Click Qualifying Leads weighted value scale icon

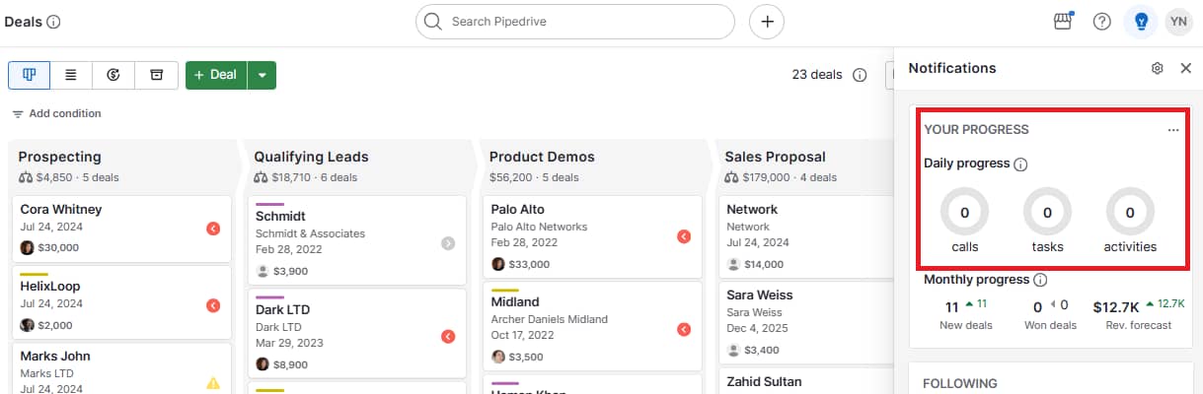[x=262, y=177]
